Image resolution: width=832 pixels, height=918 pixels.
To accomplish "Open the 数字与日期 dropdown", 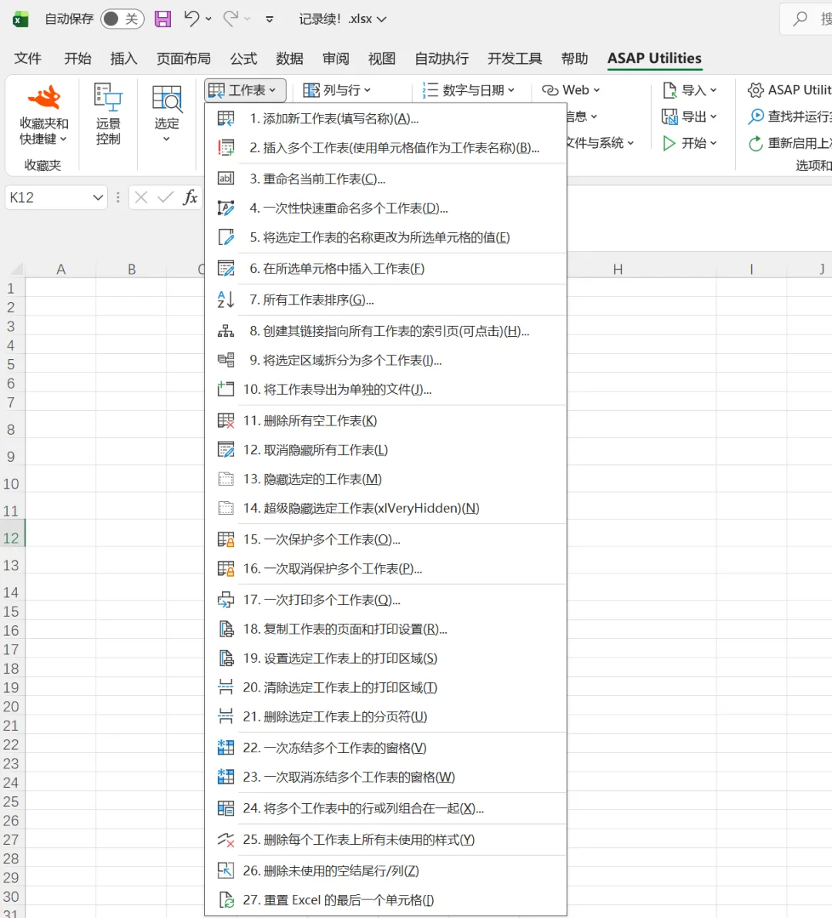I will pyautogui.click(x=468, y=90).
